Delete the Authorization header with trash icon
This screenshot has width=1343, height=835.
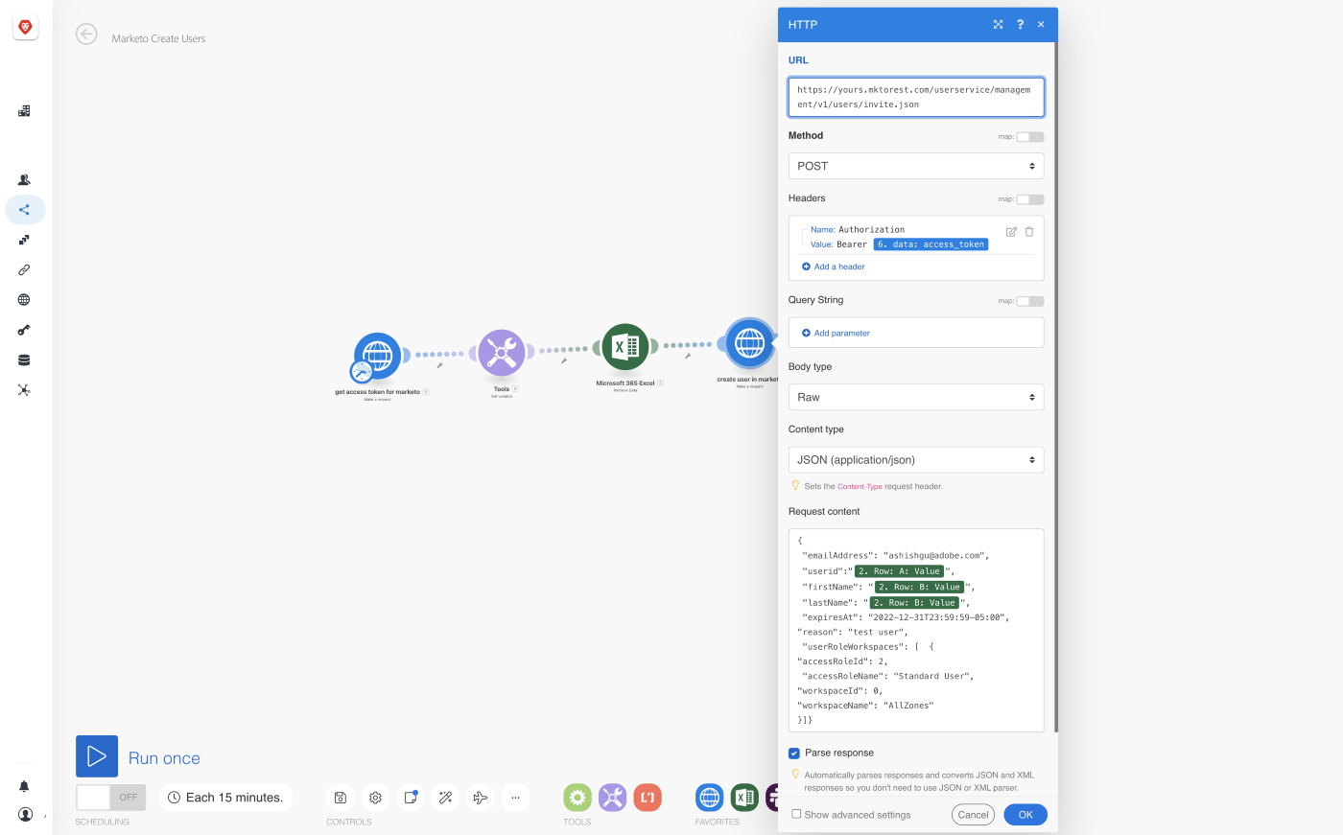click(x=1029, y=232)
